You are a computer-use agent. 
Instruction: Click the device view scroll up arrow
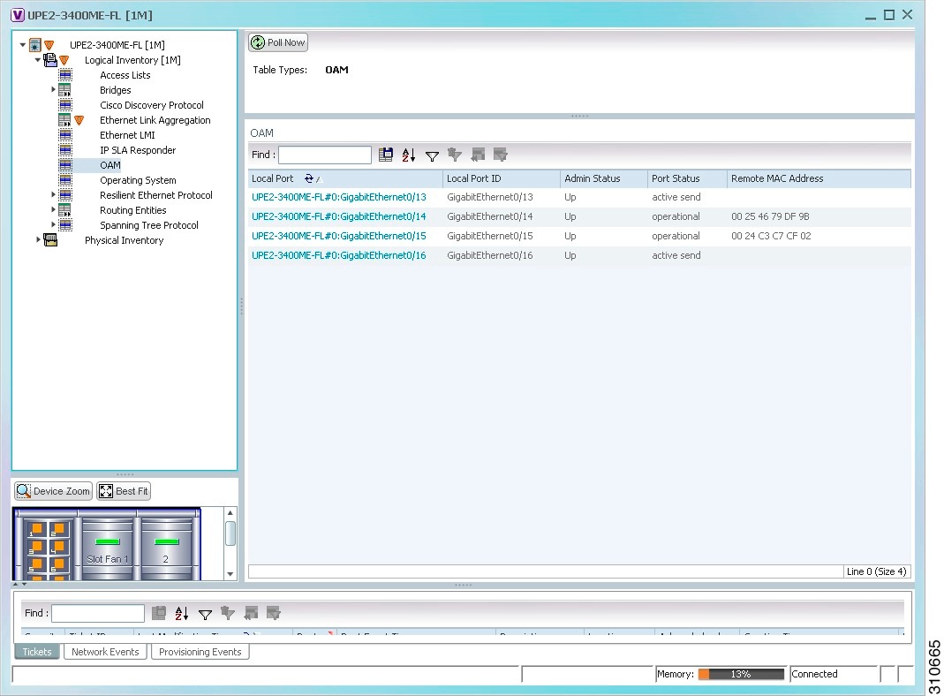click(x=230, y=513)
